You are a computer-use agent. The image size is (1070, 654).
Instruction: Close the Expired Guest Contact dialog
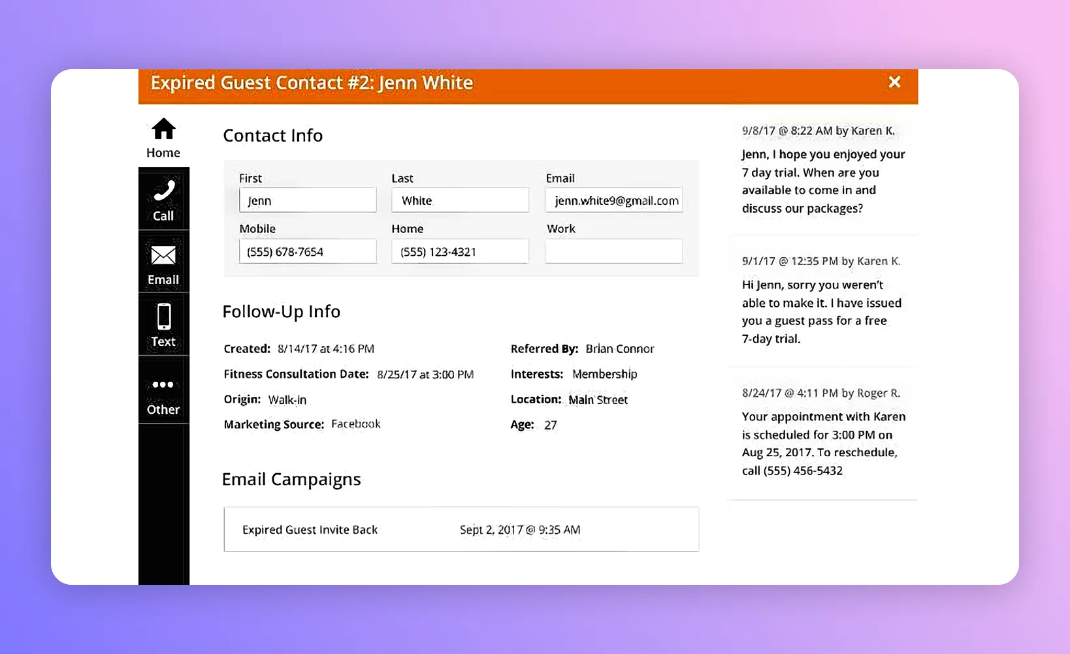(x=894, y=82)
